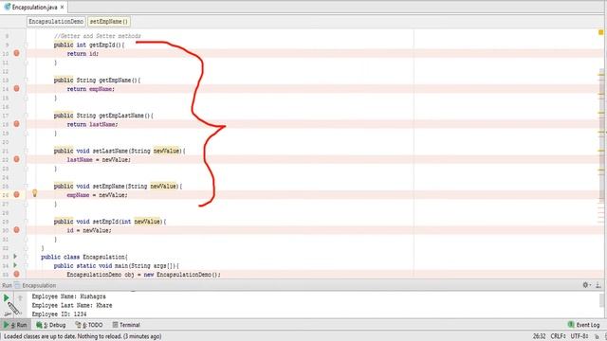Click the getEmpId method name

click(101, 45)
